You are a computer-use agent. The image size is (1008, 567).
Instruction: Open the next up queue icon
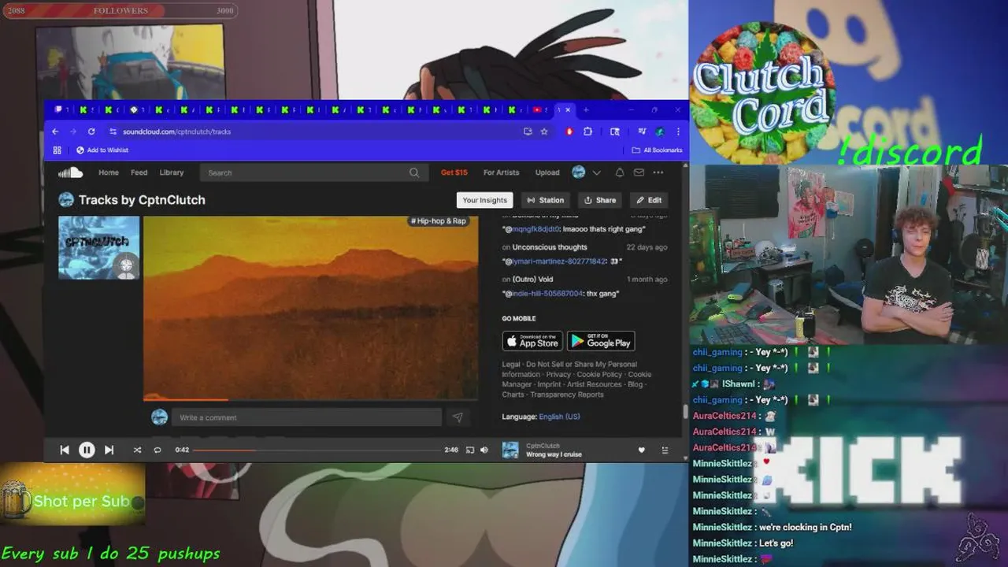click(665, 450)
